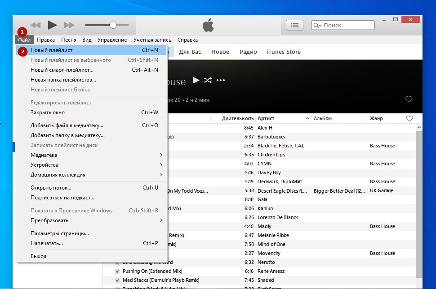Click the previous track rewind button
The image size is (436, 289).
click(36, 25)
